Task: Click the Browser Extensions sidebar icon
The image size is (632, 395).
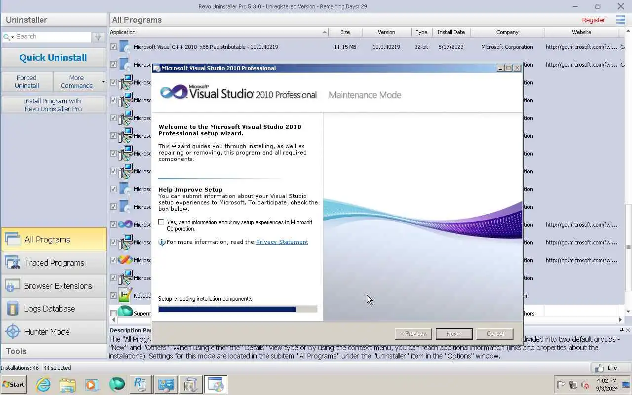Action: pos(12,286)
